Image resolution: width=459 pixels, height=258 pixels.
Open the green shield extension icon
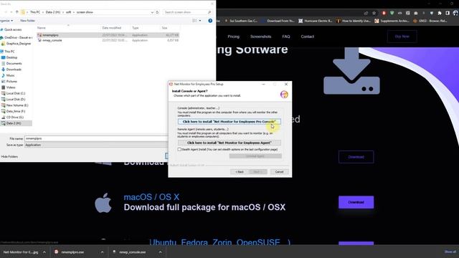392,13
